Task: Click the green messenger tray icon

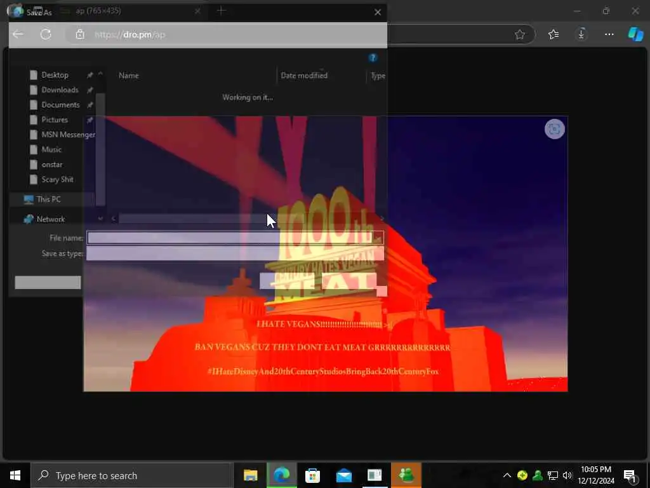Action: 538,475
